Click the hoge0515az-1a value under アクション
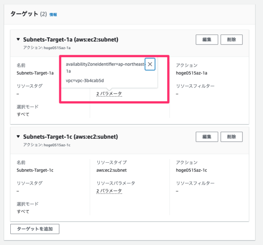The width and height of the screenshot is (263, 245). (x=191, y=73)
